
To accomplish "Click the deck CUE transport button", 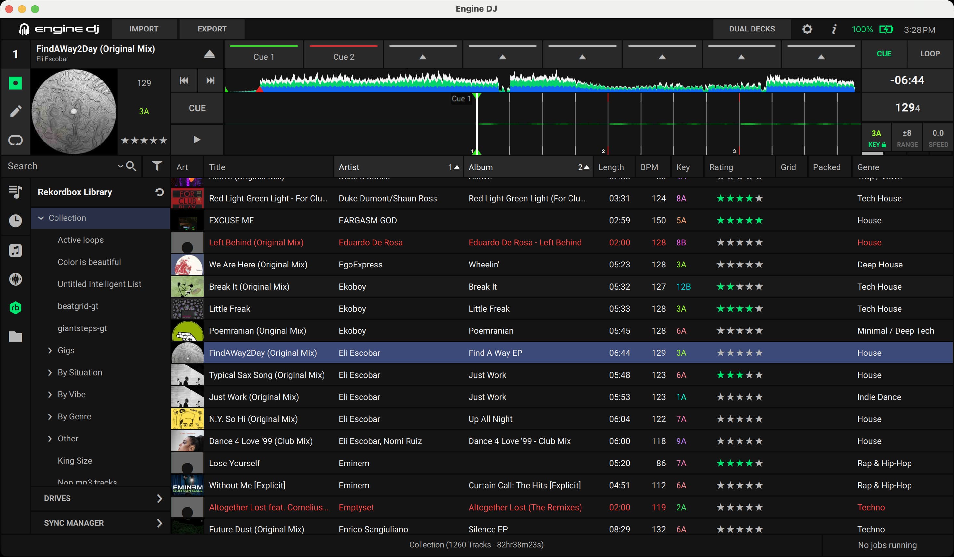I will click(197, 108).
